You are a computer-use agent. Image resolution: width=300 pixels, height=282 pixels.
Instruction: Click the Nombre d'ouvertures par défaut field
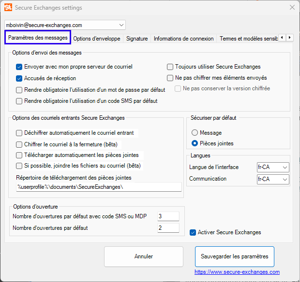click(168, 228)
